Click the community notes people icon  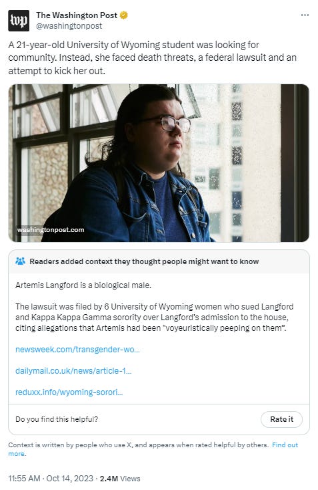20,261
